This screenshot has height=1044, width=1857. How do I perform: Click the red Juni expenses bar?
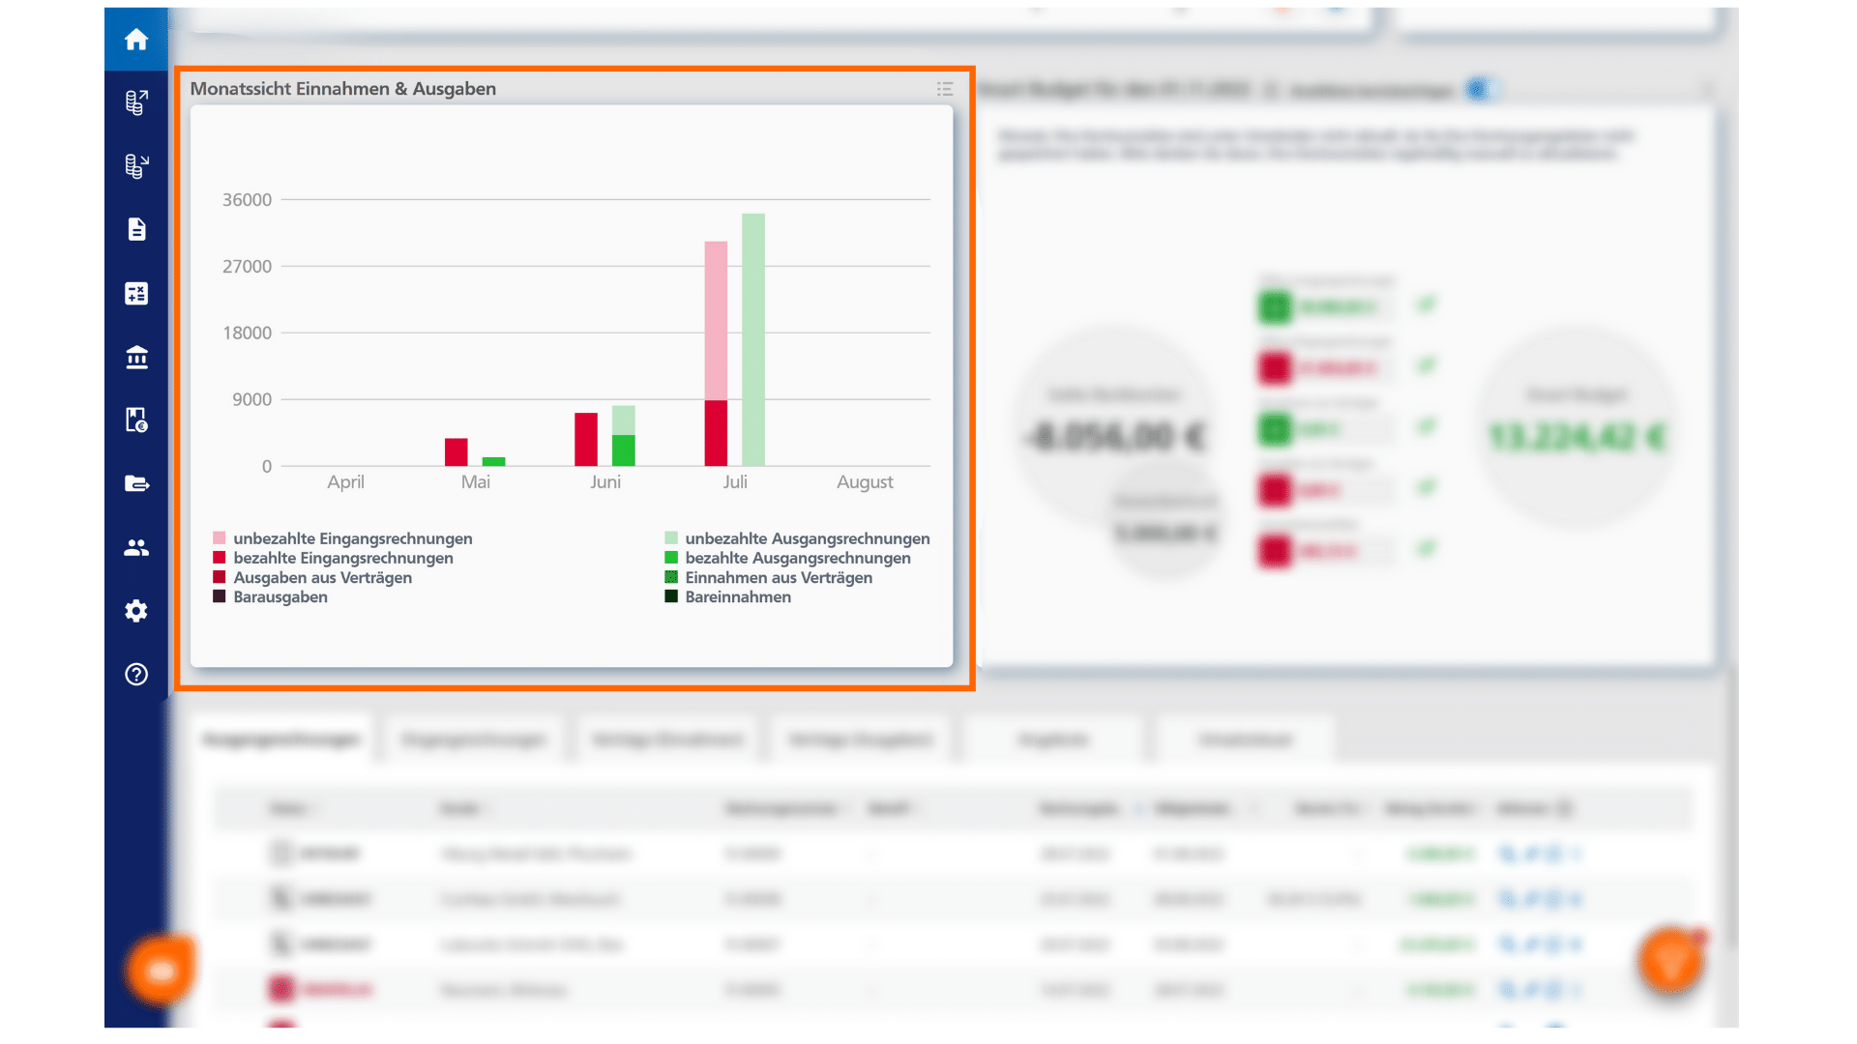point(586,440)
